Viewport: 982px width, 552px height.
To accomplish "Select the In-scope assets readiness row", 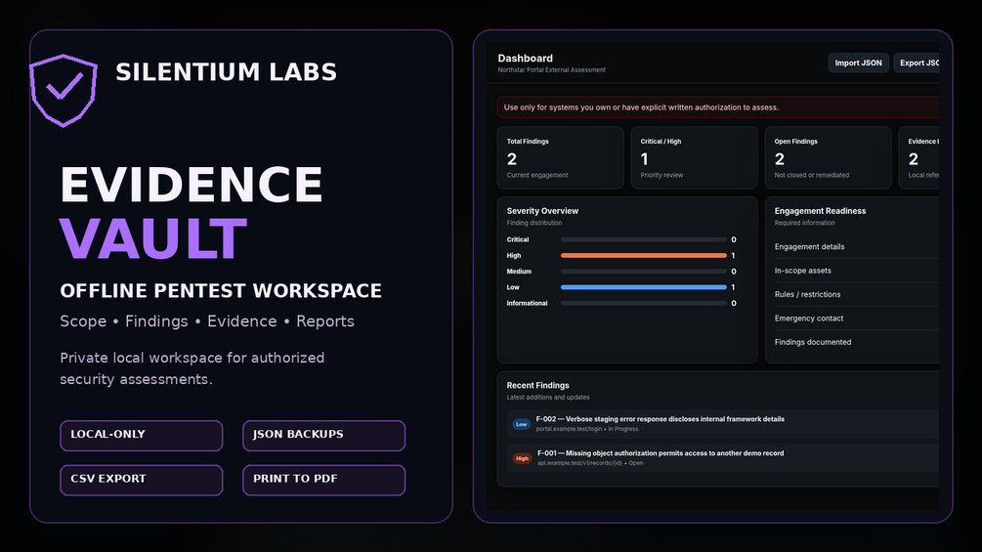I will (856, 271).
